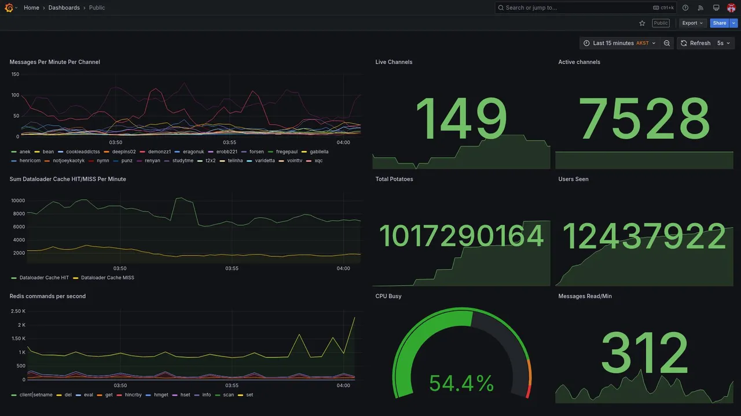Click the xqc legend color marker

point(309,161)
